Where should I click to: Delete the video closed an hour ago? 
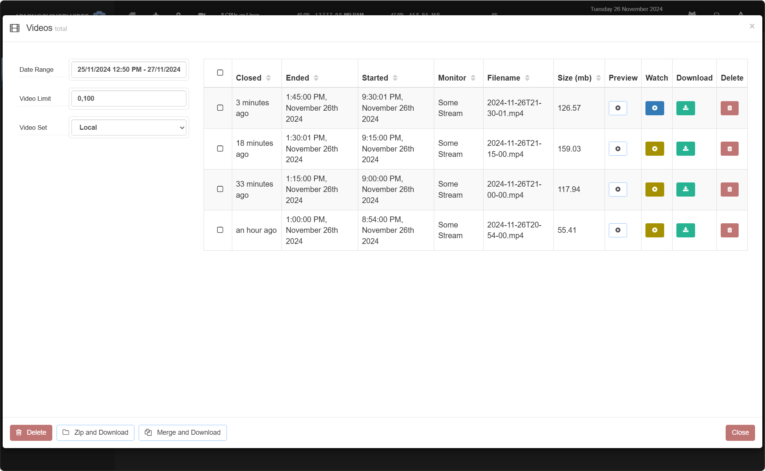(729, 230)
